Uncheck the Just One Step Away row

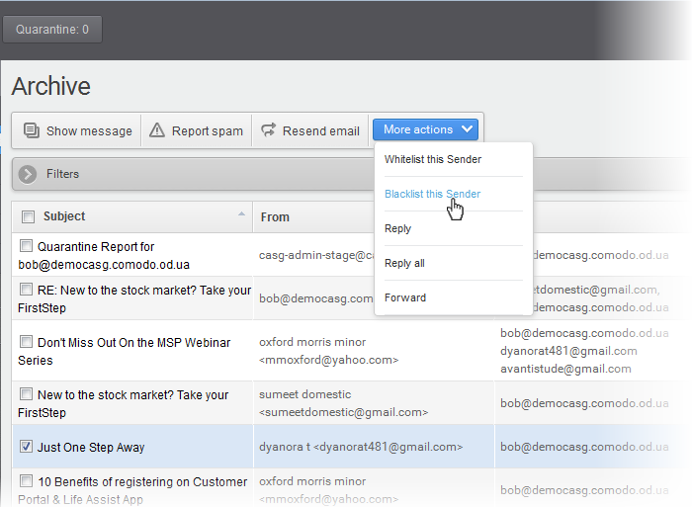26,446
